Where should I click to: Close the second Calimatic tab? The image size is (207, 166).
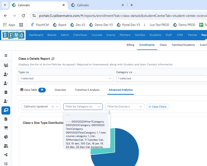(x=123, y=5)
